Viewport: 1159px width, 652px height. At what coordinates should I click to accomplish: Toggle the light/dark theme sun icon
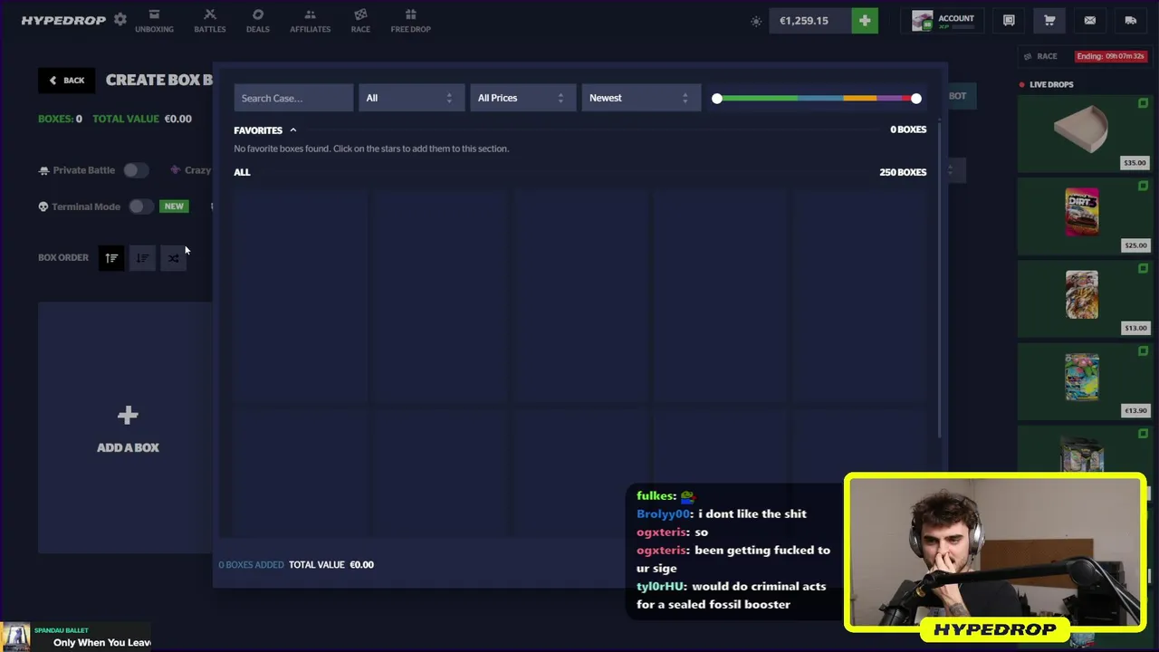[x=756, y=21]
